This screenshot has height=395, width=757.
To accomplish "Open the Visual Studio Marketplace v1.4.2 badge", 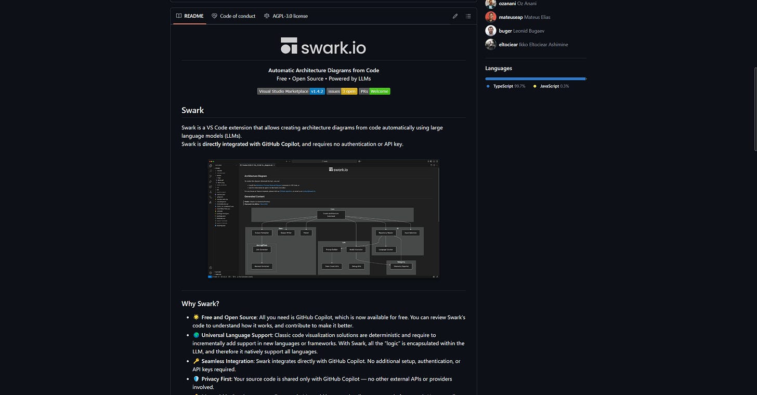I will coord(291,91).
